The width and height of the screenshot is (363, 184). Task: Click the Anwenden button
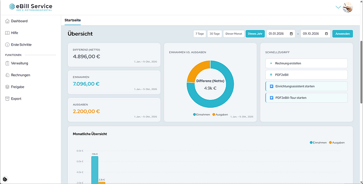pos(343,34)
